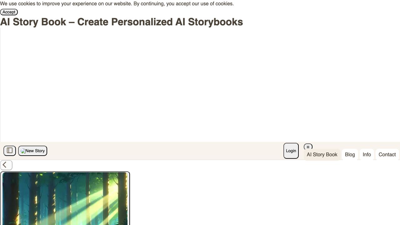The height and width of the screenshot is (225, 400).
Task: Click the image icon inside New Story
Action: click(23, 151)
